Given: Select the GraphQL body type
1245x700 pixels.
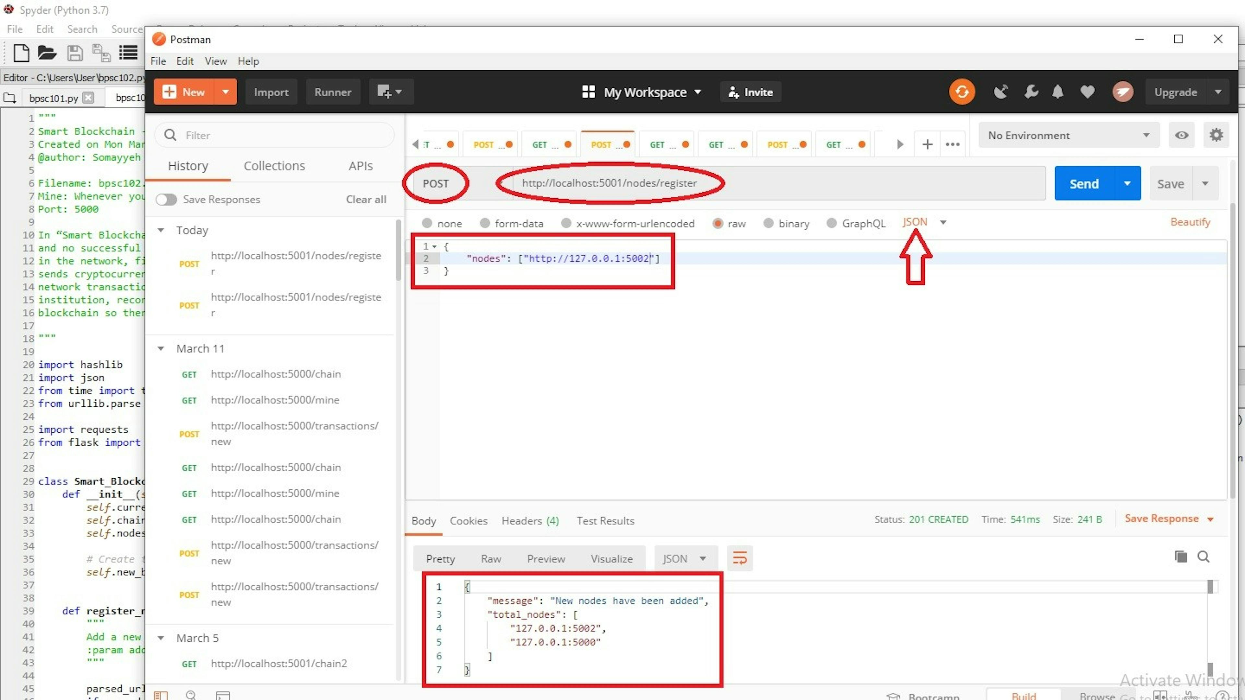Looking at the screenshot, I should tap(832, 223).
